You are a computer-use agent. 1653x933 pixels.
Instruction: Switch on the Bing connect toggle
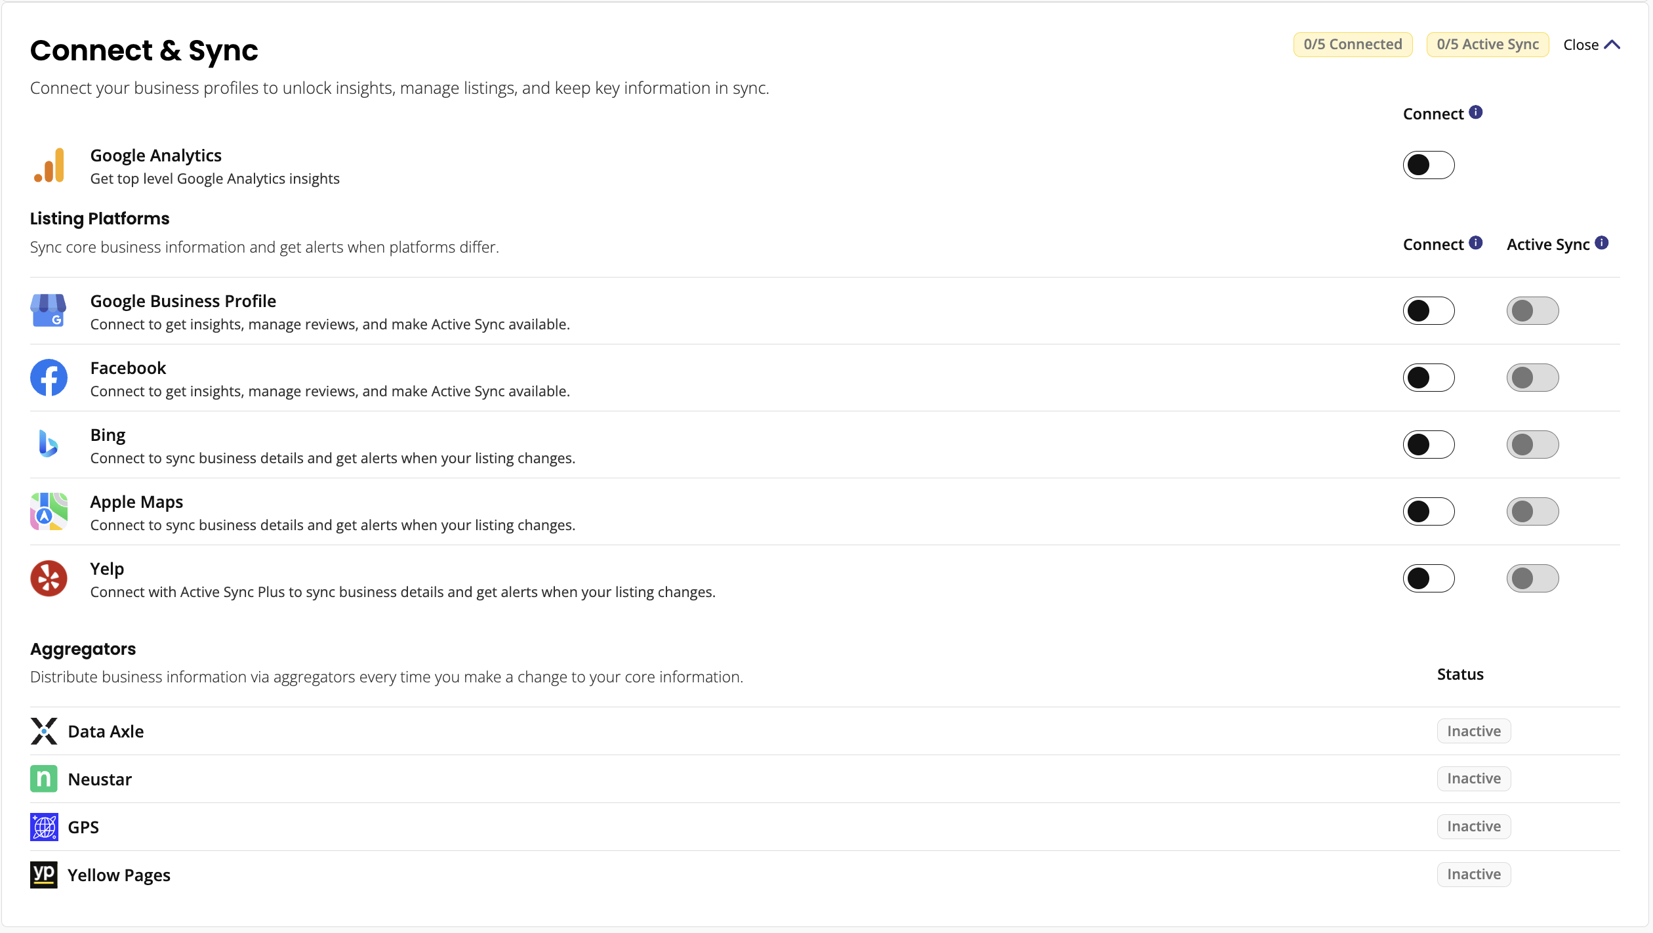tap(1429, 444)
